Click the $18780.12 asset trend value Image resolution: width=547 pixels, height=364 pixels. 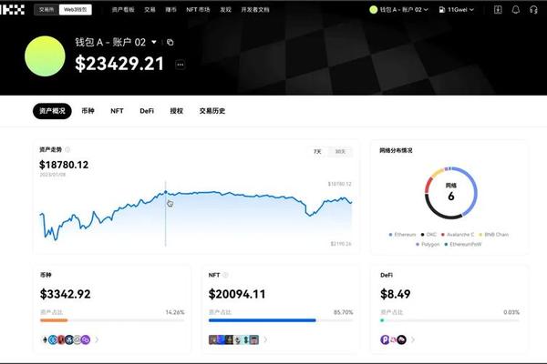(64, 165)
